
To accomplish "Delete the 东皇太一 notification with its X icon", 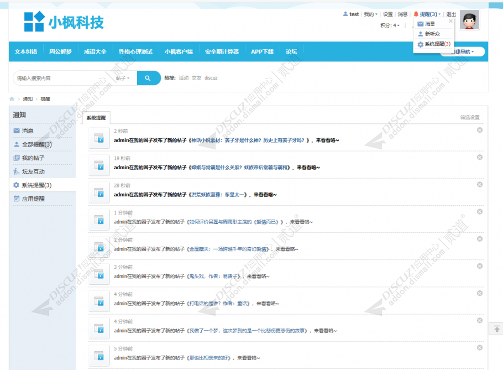I will [x=480, y=185].
